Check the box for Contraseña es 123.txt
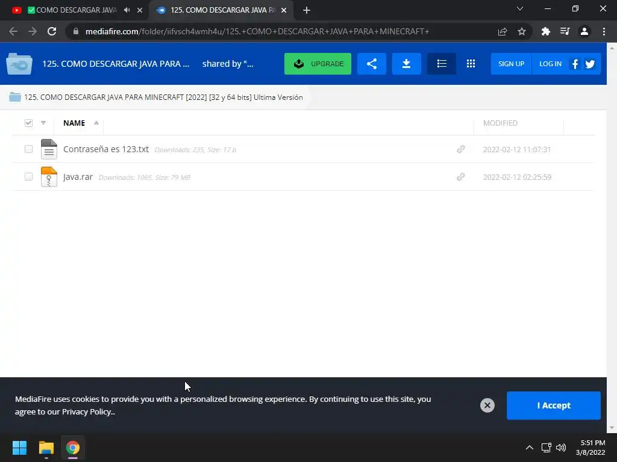The height and width of the screenshot is (462, 617). click(x=28, y=149)
